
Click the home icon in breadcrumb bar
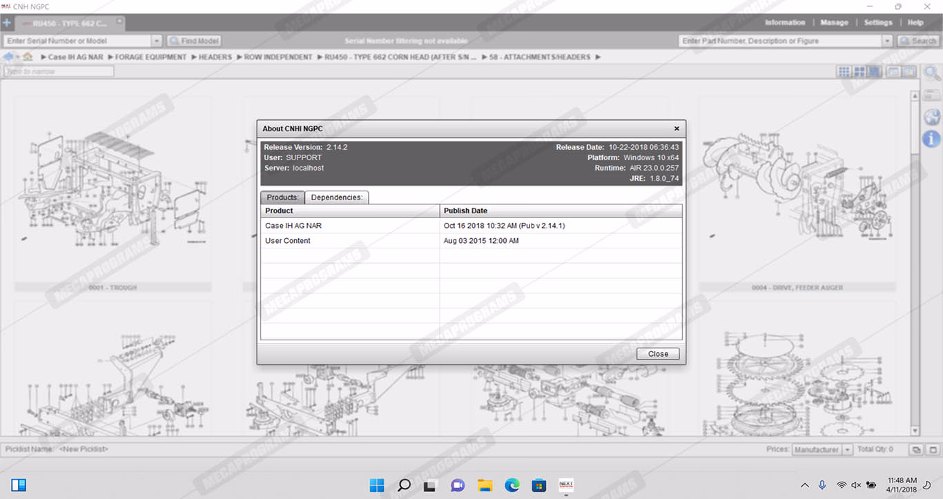[28, 57]
